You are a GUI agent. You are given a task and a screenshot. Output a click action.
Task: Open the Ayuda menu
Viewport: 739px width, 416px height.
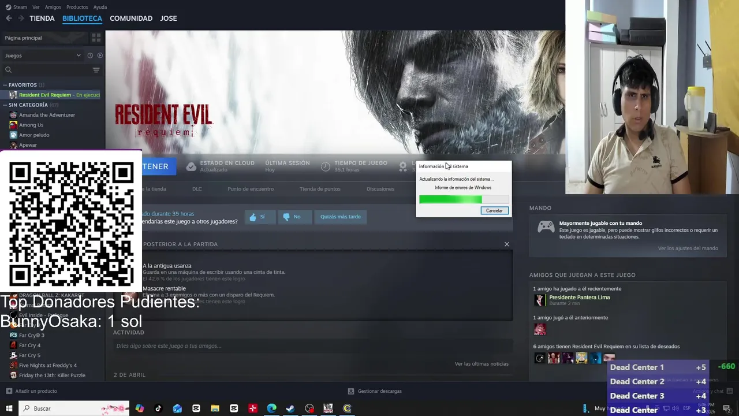pos(100,7)
